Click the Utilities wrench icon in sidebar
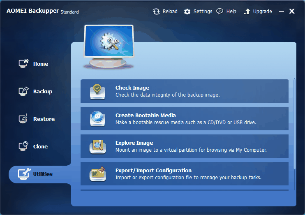Viewport: 305px width, 215px height. pyautogui.click(x=24, y=174)
